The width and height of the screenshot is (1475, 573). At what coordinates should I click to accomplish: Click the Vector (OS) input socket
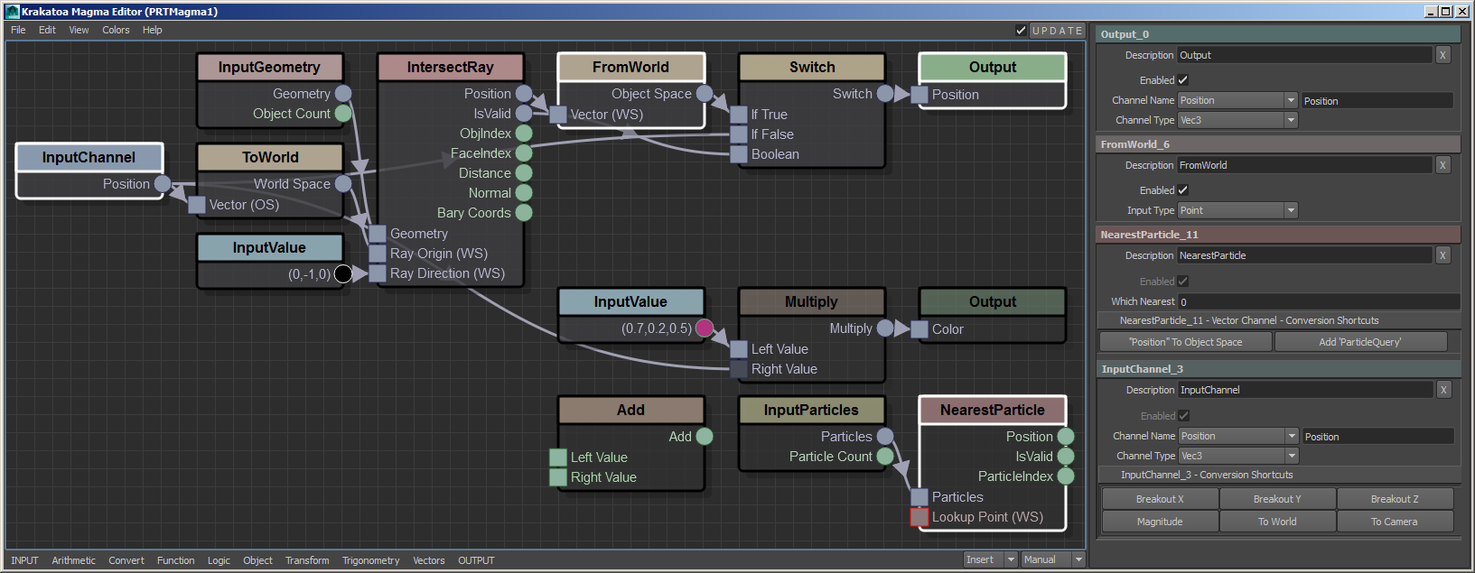pyautogui.click(x=197, y=205)
